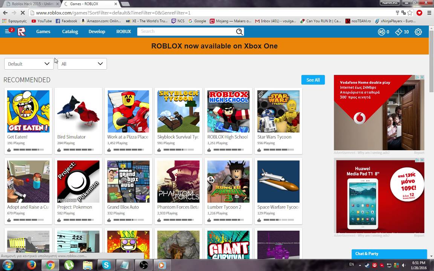Click the See All button
434x271 pixels.
313,80
